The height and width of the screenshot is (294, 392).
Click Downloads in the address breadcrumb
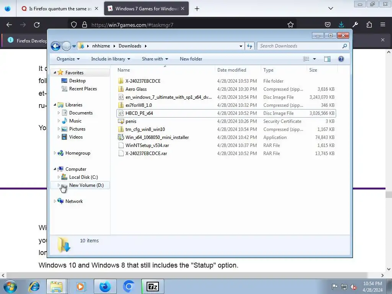coord(130,46)
